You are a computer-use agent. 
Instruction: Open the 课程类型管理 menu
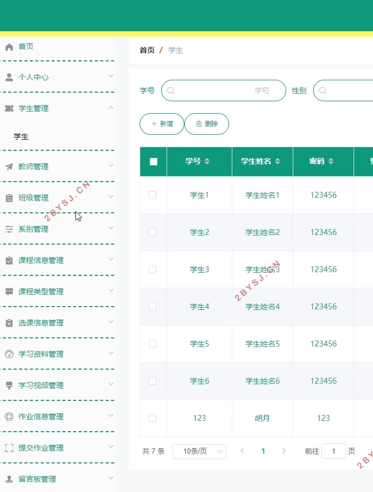[x=58, y=292]
